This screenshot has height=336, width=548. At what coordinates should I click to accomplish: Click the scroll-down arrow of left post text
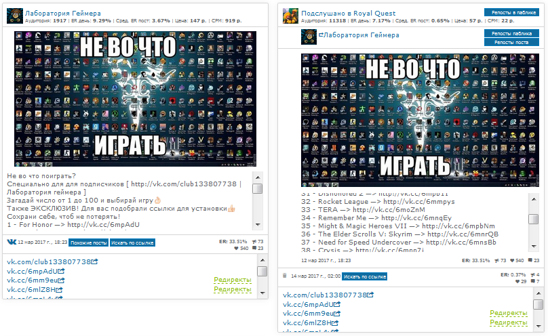pyautogui.click(x=258, y=225)
